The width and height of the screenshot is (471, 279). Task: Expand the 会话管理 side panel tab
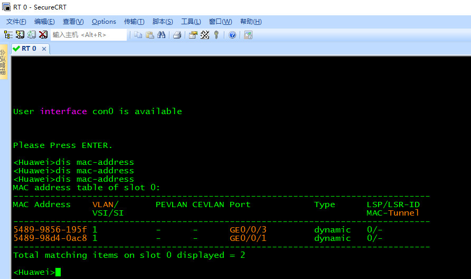[x=3, y=62]
